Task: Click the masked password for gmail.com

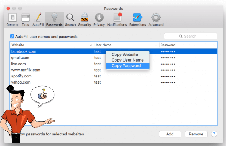Action: coord(168,58)
